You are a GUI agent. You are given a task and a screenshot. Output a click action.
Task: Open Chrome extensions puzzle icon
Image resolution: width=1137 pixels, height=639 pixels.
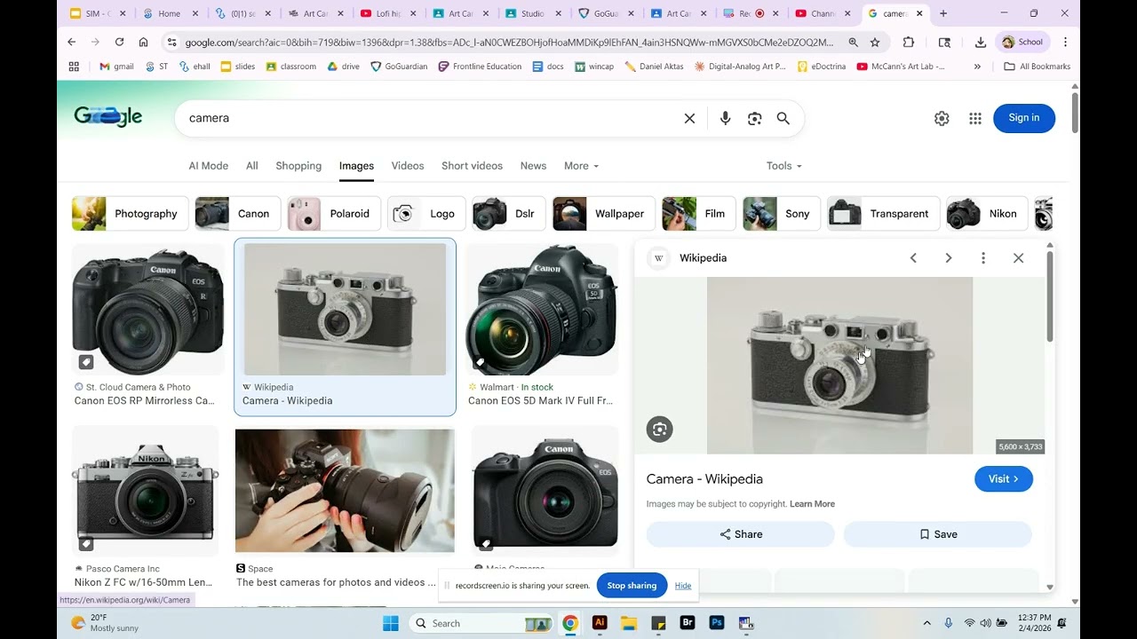(x=908, y=42)
